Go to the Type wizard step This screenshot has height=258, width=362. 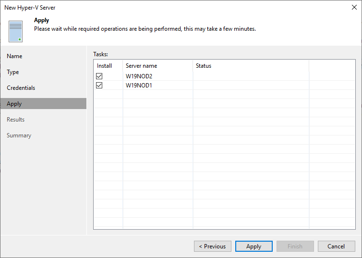13,72
